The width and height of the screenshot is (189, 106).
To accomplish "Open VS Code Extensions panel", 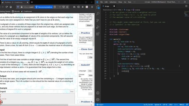I will (98, 34).
